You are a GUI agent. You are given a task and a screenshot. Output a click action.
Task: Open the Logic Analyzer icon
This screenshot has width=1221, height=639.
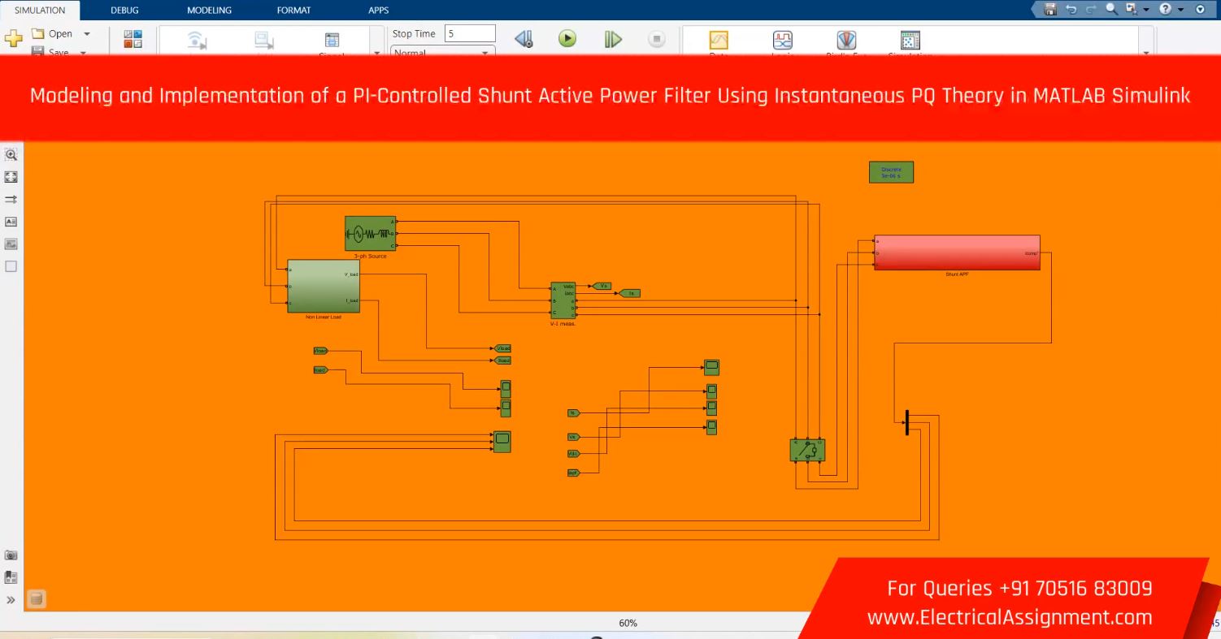coord(782,40)
